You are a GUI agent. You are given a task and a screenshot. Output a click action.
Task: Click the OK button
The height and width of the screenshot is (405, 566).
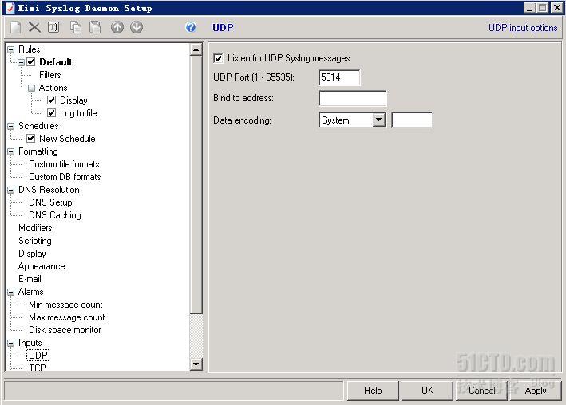click(x=427, y=391)
